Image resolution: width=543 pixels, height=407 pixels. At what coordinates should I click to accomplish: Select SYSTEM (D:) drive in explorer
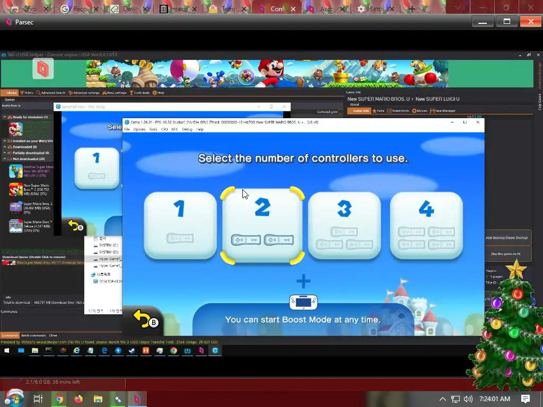click(106, 252)
